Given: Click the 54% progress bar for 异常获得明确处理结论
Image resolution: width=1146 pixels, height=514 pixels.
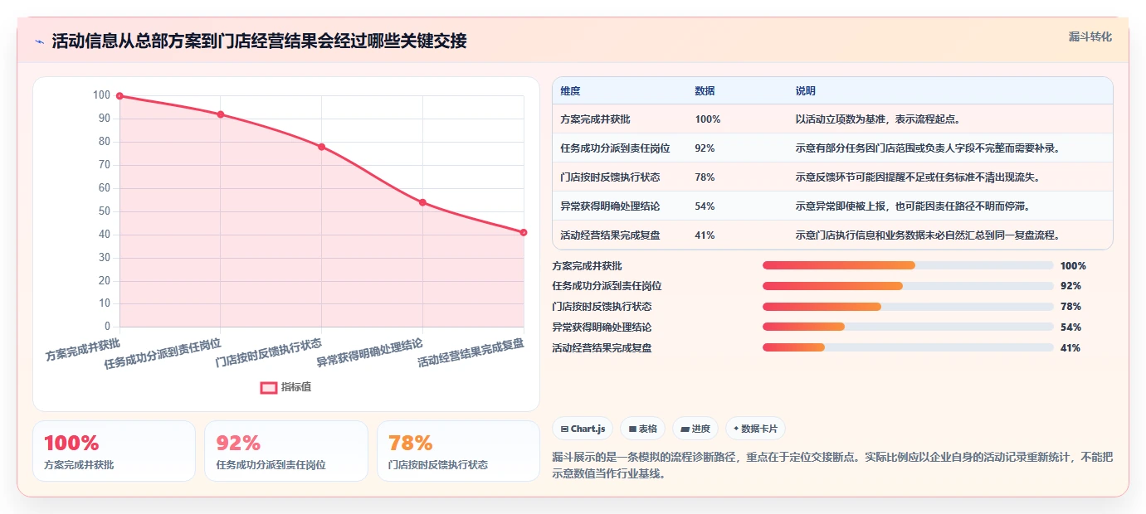Looking at the screenshot, I should coord(908,327).
